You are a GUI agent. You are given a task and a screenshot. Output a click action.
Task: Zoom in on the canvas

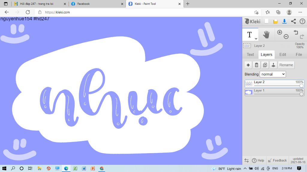pyautogui.click(x=280, y=32)
